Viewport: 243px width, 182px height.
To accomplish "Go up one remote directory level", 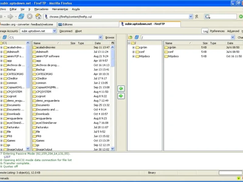I will 130,37.
